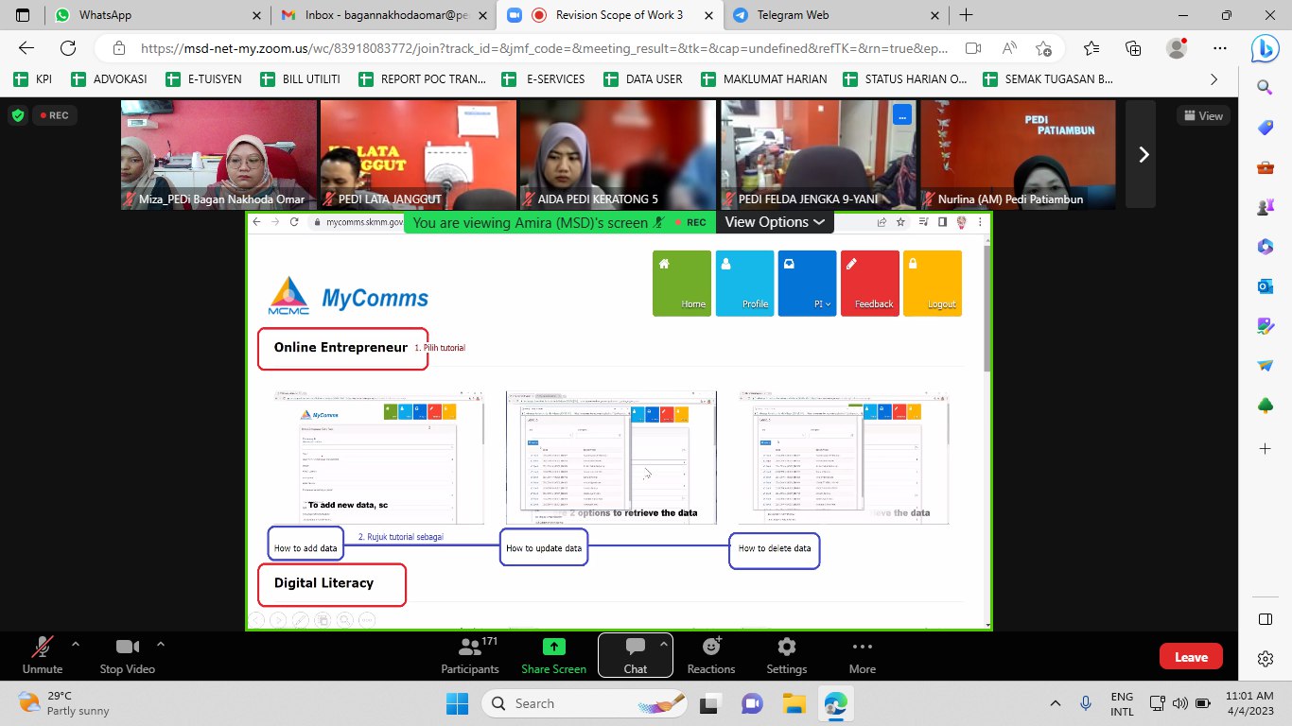This screenshot has height=726, width=1292.
Task: Open the browser profile avatar
Action: coord(1177,48)
